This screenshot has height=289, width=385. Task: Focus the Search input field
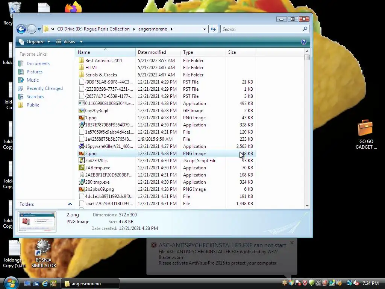pos(262,29)
